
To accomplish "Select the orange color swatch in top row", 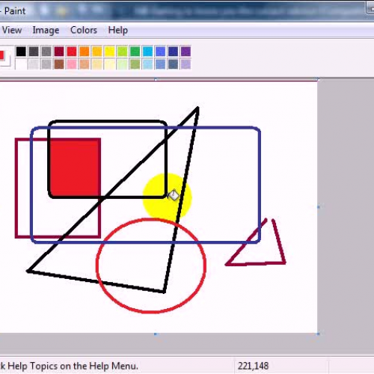I will pyautogui.click(x=85, y=52).
